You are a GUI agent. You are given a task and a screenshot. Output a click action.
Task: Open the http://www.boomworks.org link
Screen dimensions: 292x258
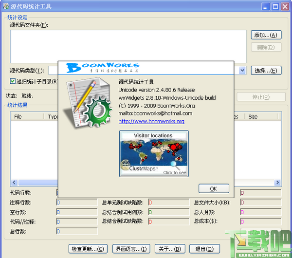(151, 121)
